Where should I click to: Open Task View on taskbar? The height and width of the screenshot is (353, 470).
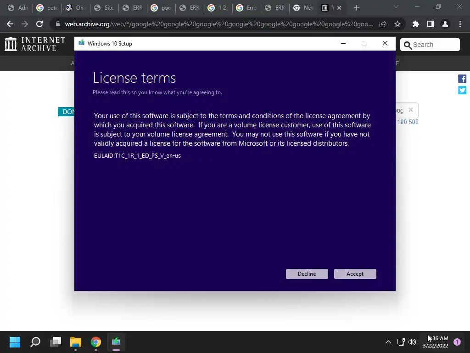pyautogui.click(x=56, y=342)
